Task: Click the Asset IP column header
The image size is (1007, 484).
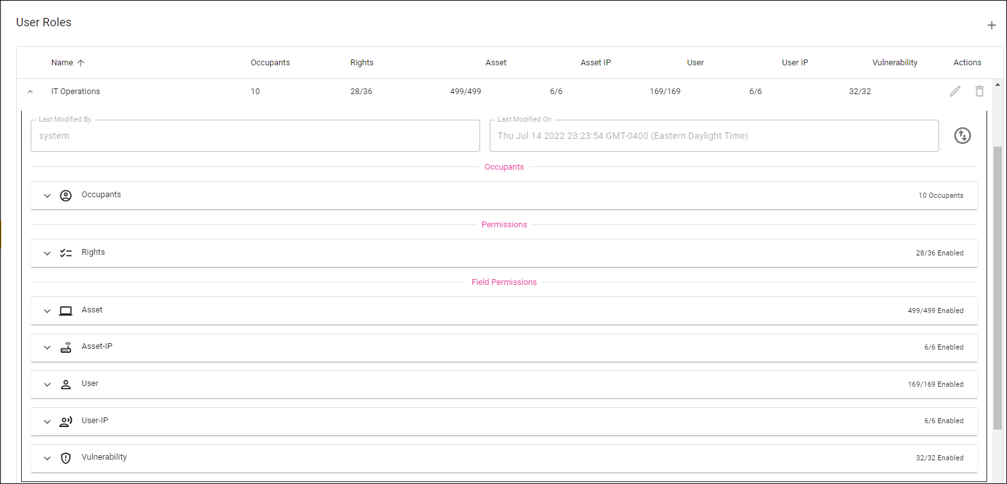Action: tap(595, 63)
